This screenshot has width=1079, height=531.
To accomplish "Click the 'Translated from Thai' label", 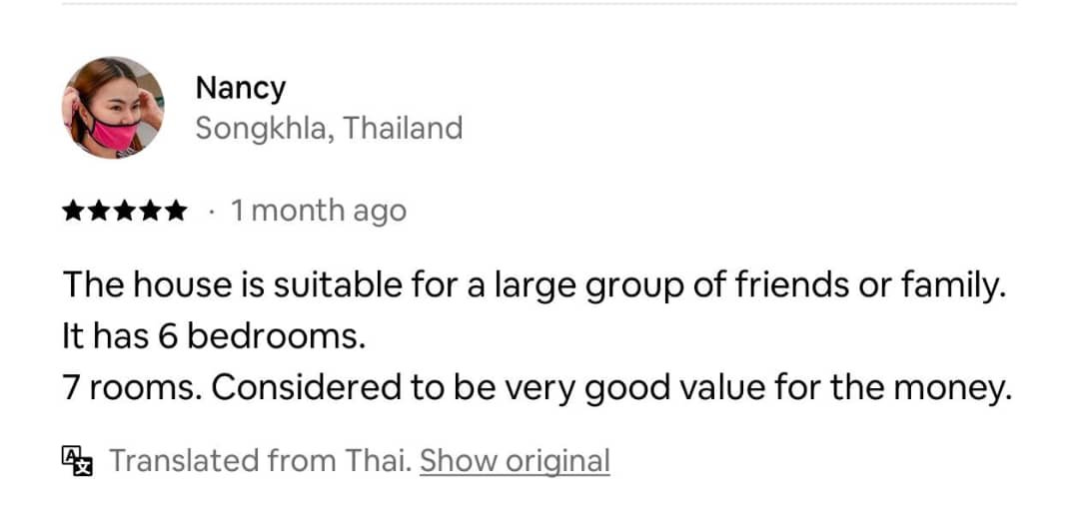I will (260, 460).
